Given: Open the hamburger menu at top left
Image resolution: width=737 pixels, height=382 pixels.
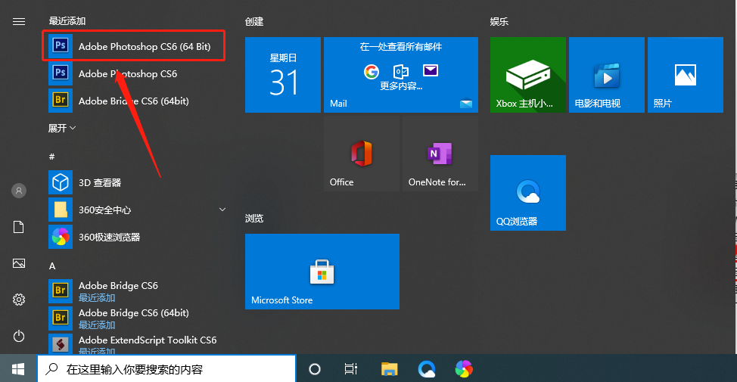Looking at the screenshot, I should (x=19, y=22).
